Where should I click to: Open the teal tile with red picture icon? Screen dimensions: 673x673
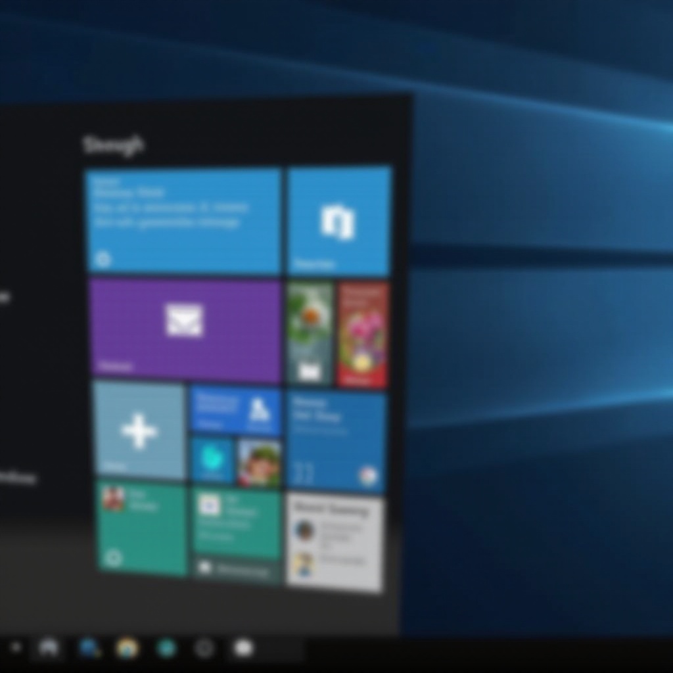point(142,528)
